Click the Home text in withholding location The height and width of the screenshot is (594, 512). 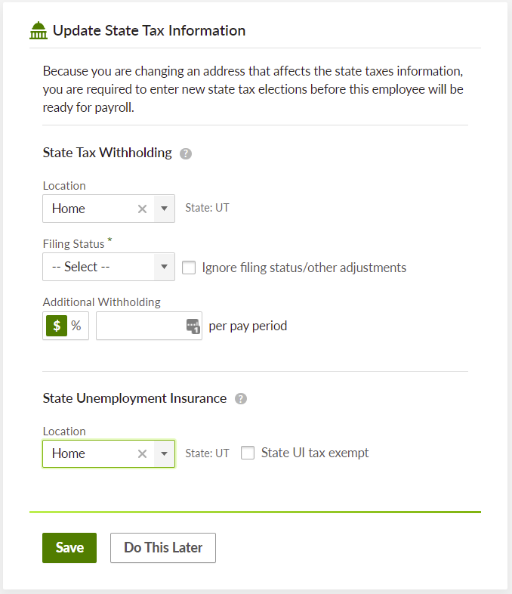coord(69,209)
